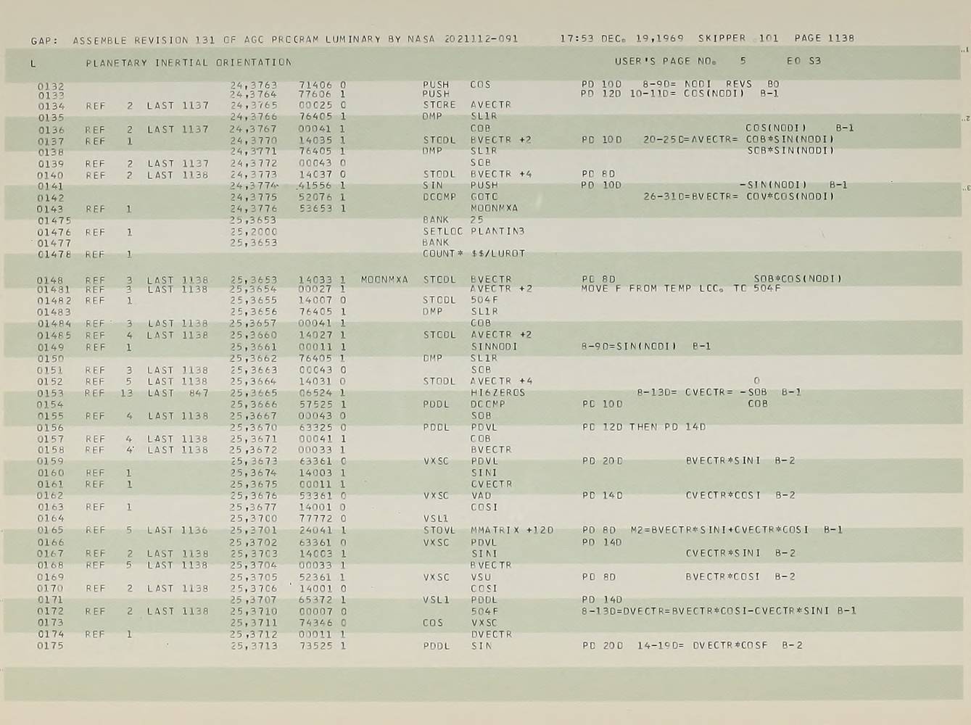This screenshot has height=725, width=971.
Task: Click comment '8-13D= CVECTR= -SOB B-1'
Action: pos(719,392)
